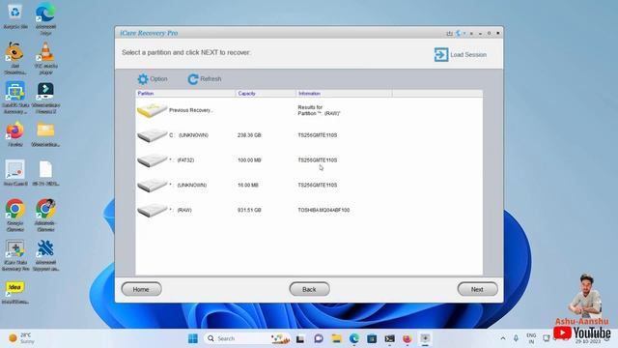Screen dimensions: 618x348
Task: Open the Option gear settings
Action: 153,79
